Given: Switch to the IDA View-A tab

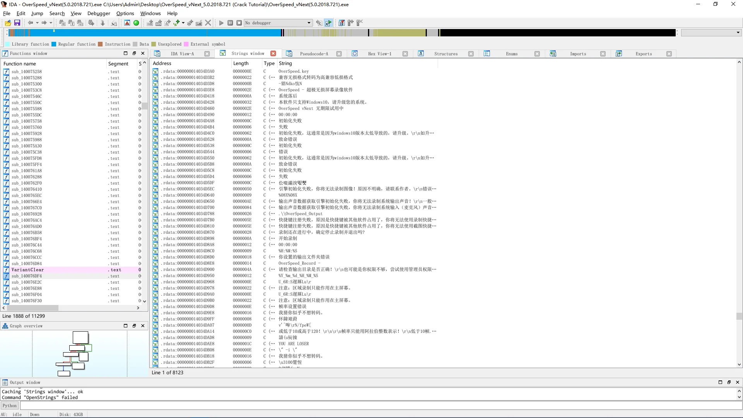Looking at the screenshot, I should 182,54.
